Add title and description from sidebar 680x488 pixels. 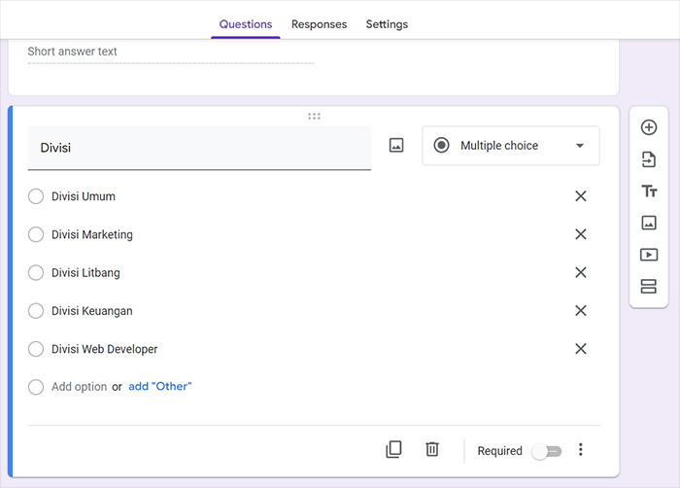pos(649,192)
